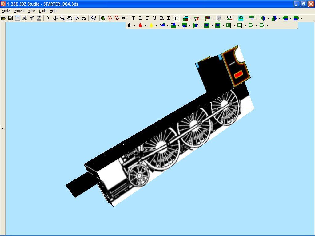Choose the arrow pointer select tool

pyautogui.click(x=48, y=18)
